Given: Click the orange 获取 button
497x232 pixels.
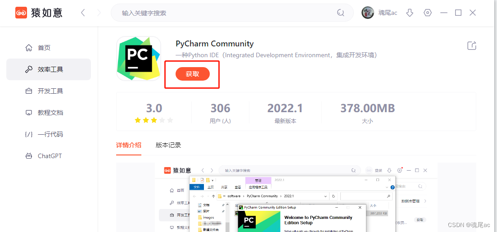Looking at the screenshot, I should (x=193, y=74).
